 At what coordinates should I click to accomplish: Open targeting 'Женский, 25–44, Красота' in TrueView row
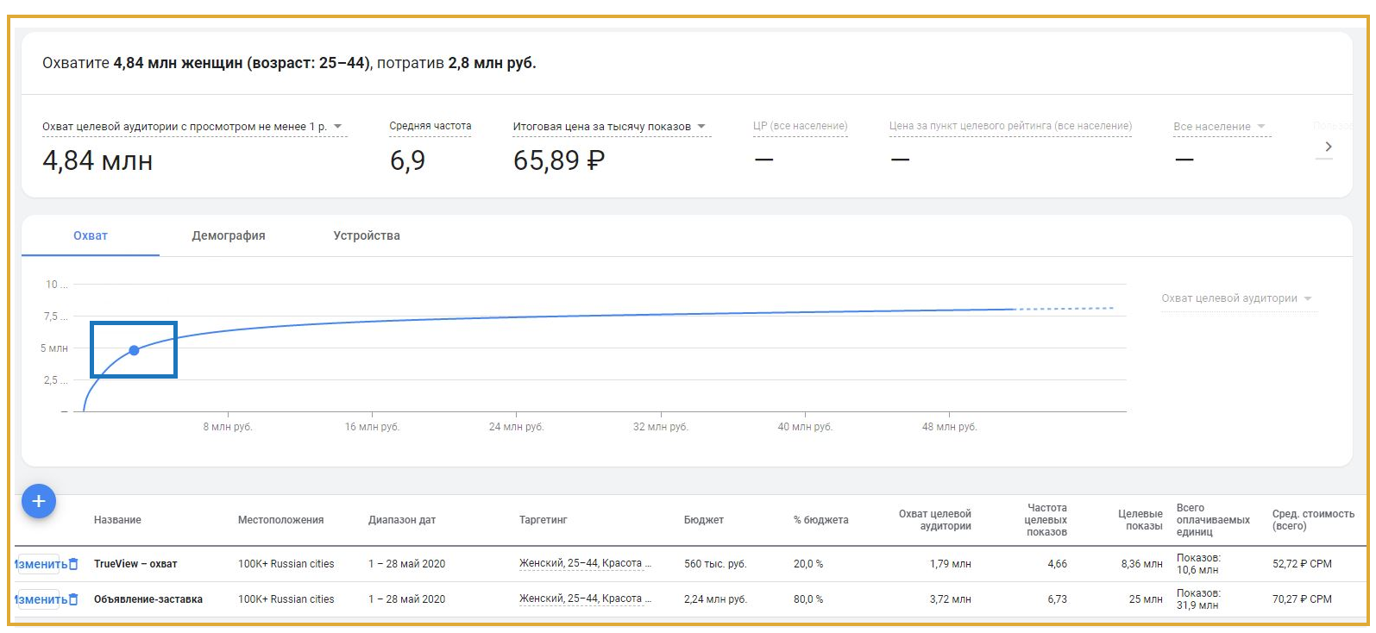[585, 564]
